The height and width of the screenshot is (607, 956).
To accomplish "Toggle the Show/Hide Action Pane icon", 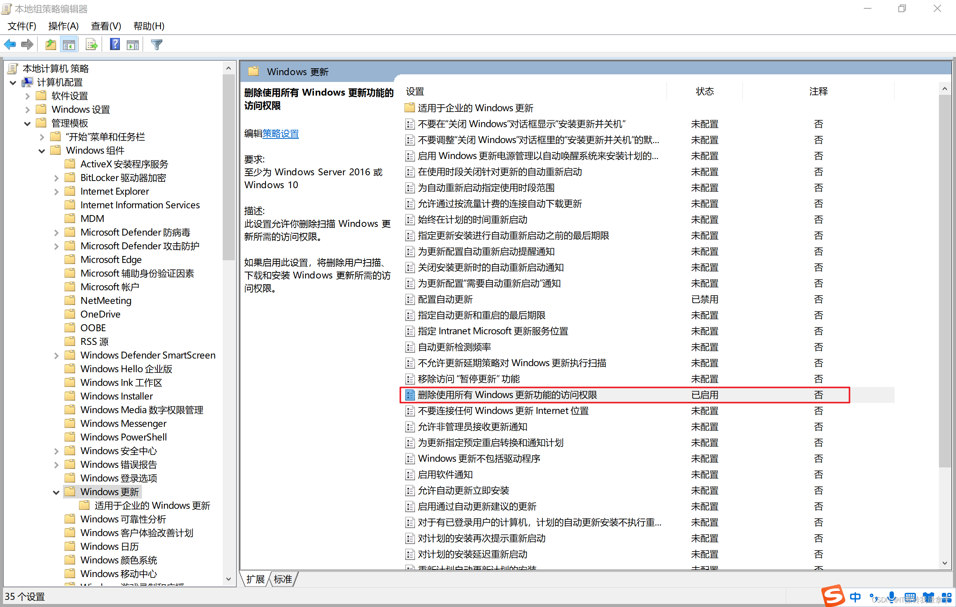I will point(133,44).
